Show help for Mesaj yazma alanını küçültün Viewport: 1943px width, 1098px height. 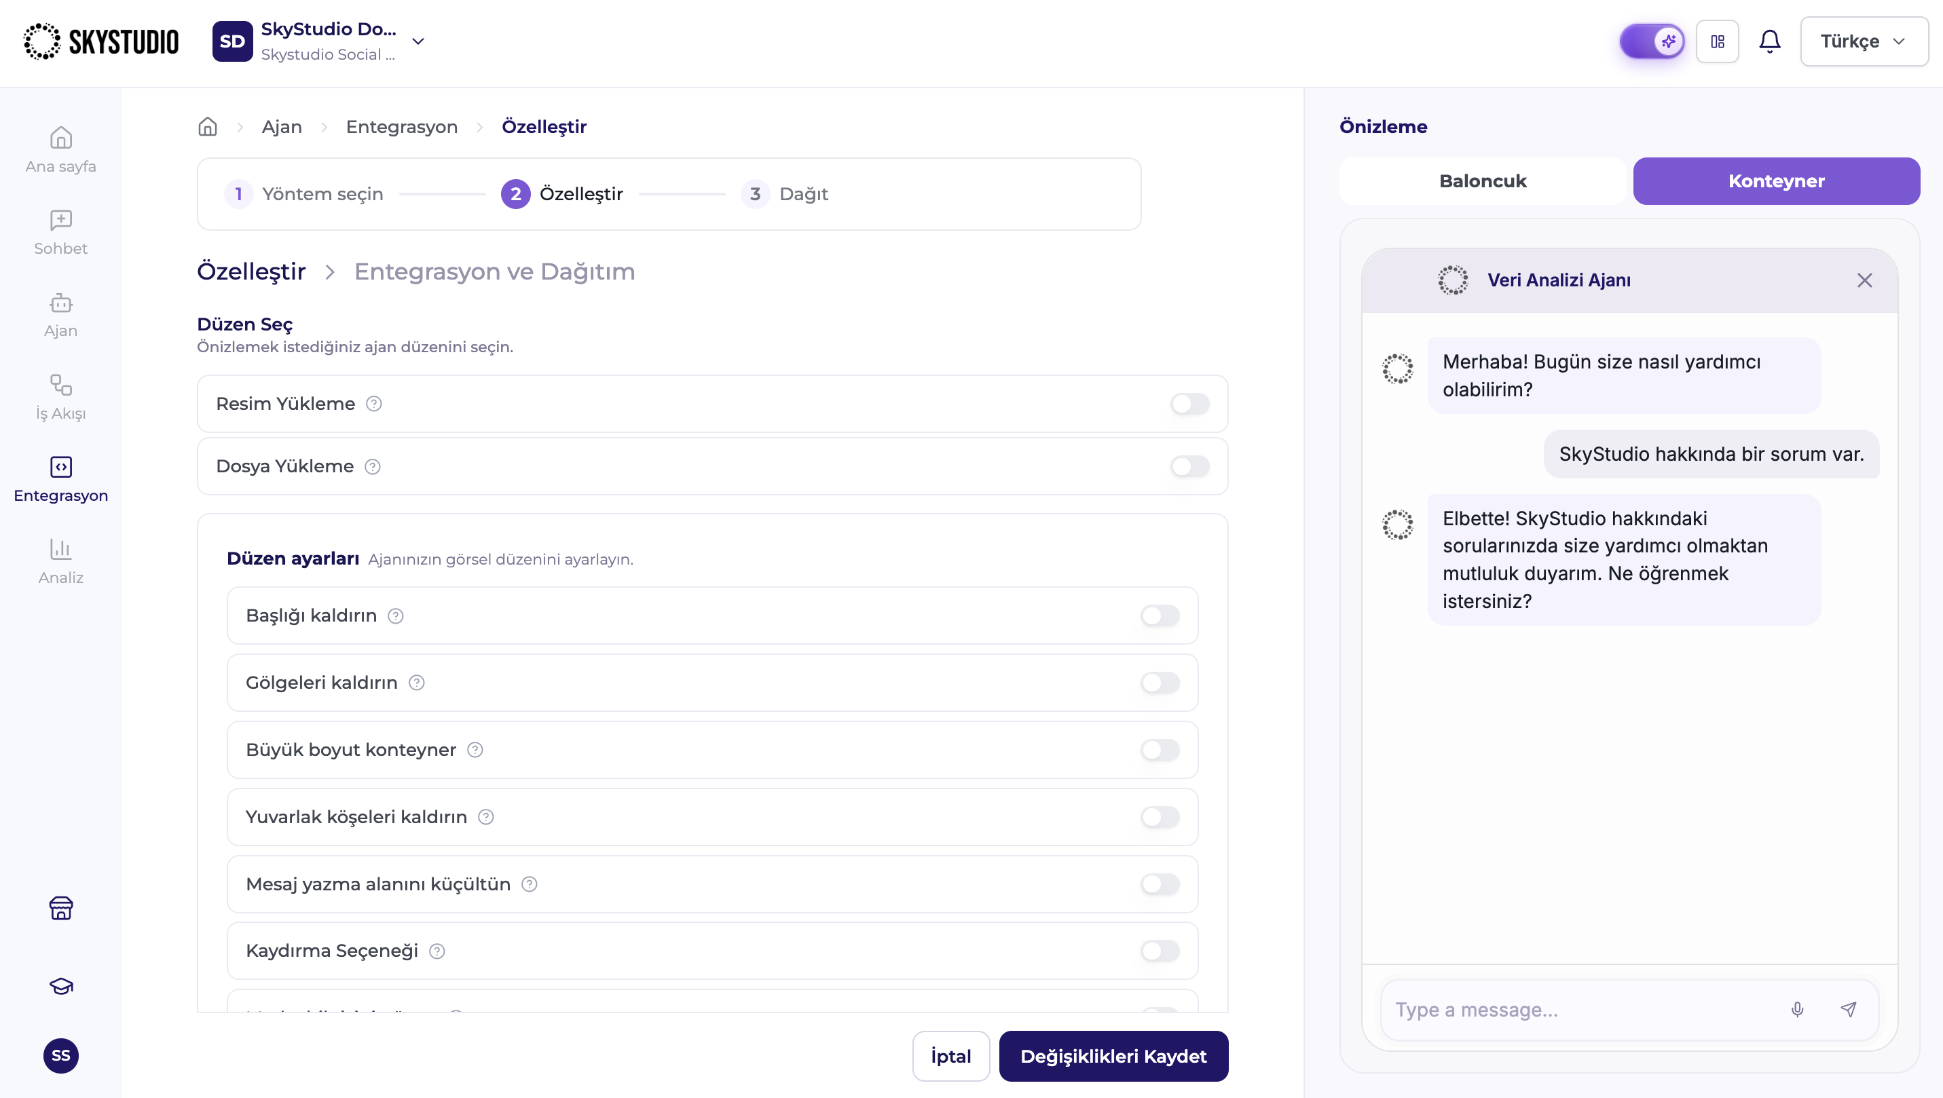click(x=530, y=885)
